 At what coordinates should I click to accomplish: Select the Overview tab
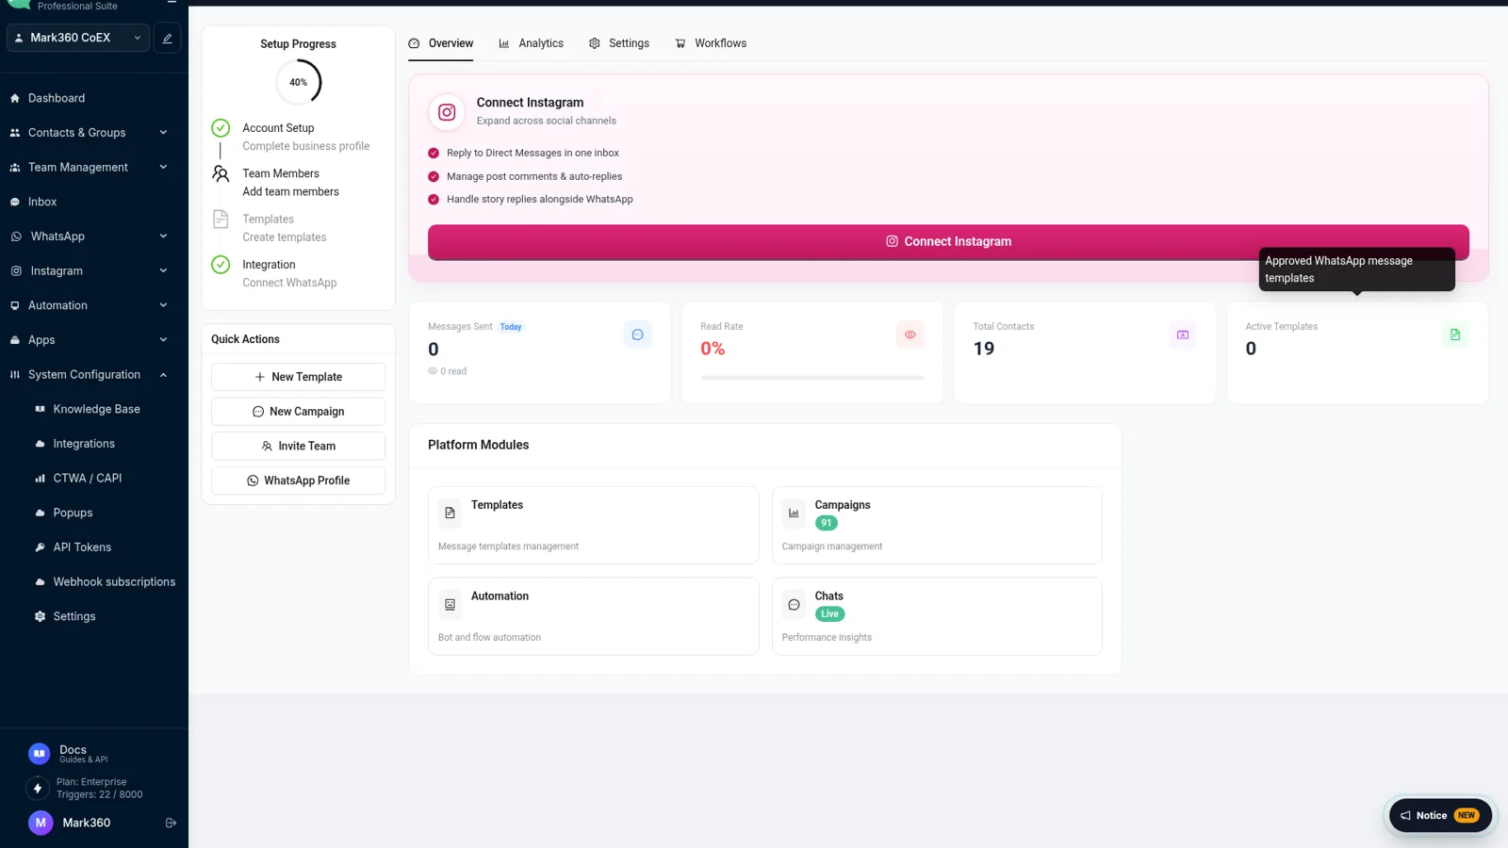[441, 43]
